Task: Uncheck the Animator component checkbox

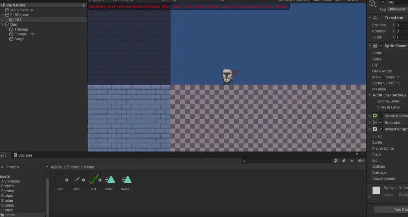Action: pyautogui.click(x=381, y=122)
